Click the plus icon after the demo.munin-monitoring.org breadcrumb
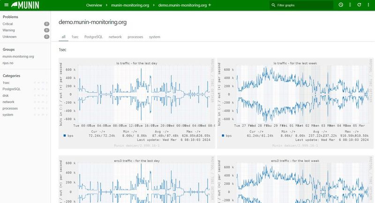Image resolution: width=375 pixels, height=203 pixels. coord(210,5)
